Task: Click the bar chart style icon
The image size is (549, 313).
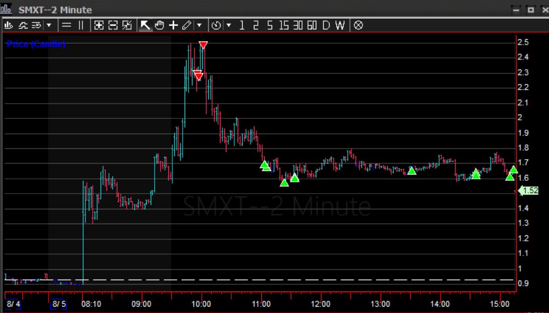Action: click(8, 25)
